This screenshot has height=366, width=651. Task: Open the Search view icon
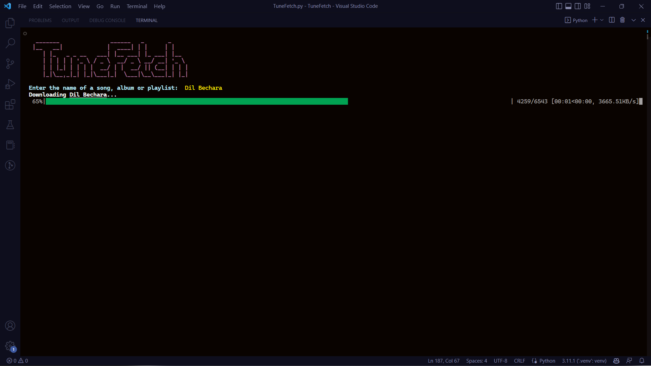[10, 43]
